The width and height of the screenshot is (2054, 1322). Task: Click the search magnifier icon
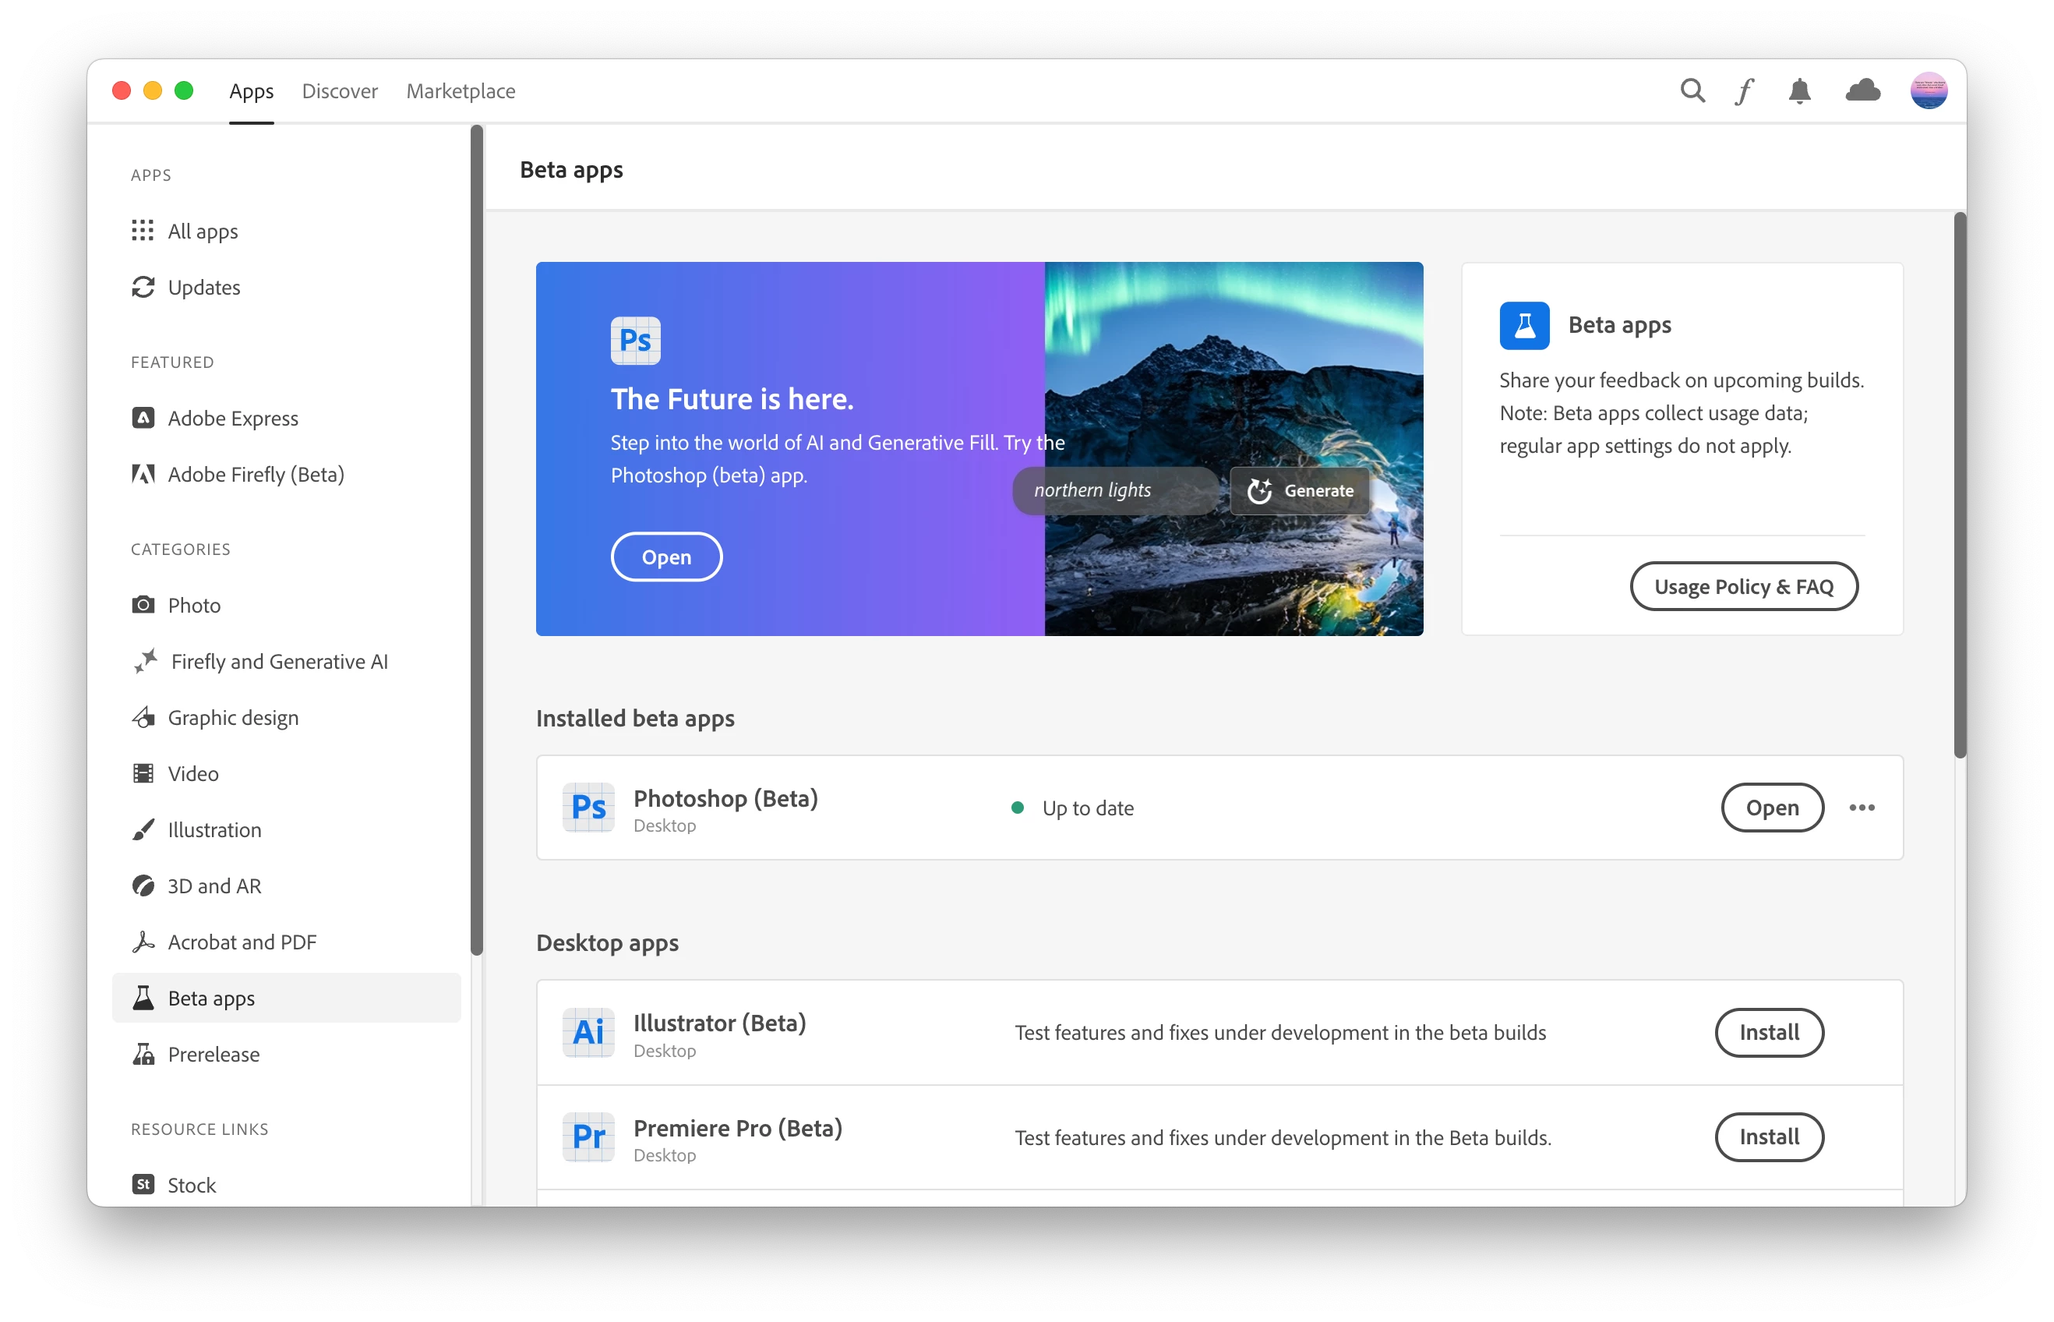1692,91
